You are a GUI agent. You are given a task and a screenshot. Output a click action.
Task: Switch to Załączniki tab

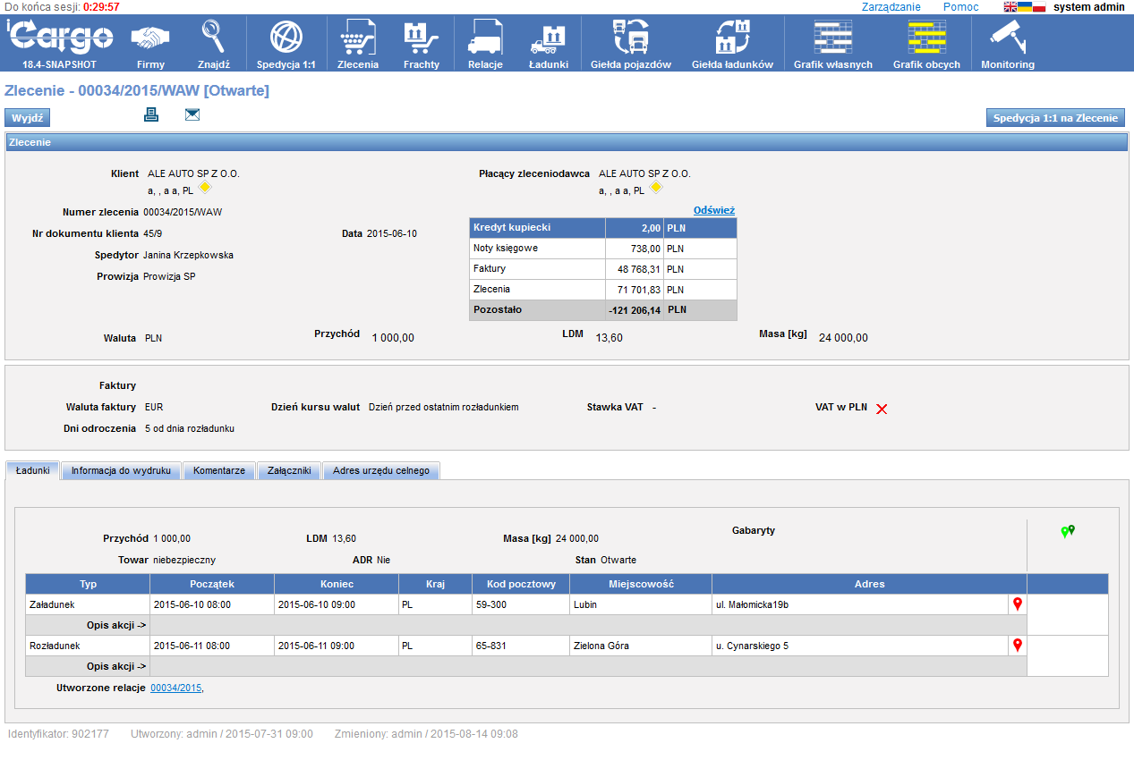[x=288, y=470]
